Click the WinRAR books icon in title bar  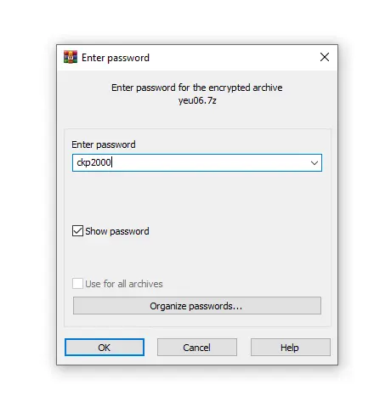[71, 57]
